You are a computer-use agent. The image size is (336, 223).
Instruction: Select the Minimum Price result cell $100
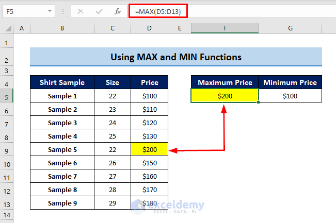click(290, 96)
